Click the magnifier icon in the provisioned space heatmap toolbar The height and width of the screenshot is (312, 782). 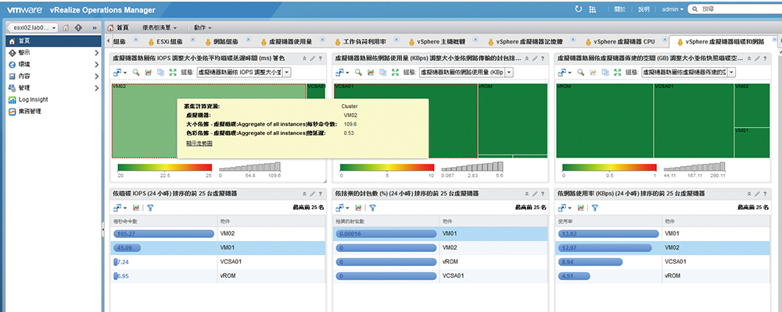(x=580, y=73)
